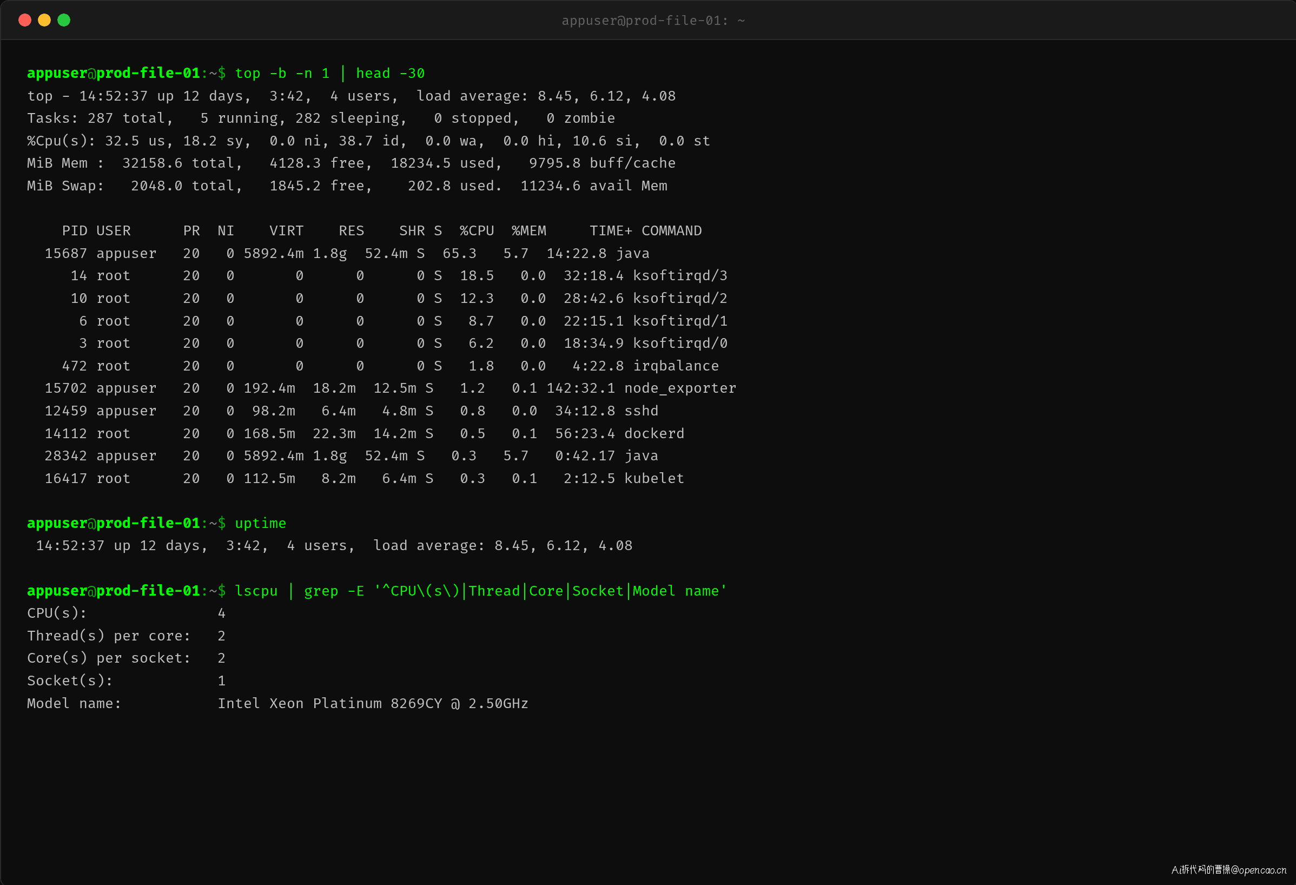Click the red close window button
Viewport: 1296px width, 885px height.
click(x=24, y=20)
